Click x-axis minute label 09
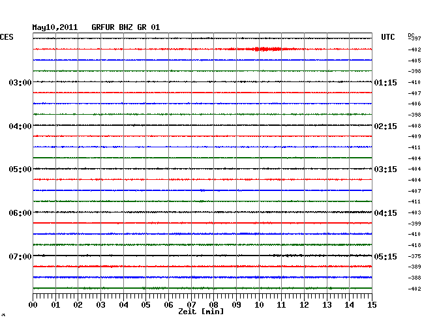The height and width of the screenshot is (322, 424). coord(236,304)
